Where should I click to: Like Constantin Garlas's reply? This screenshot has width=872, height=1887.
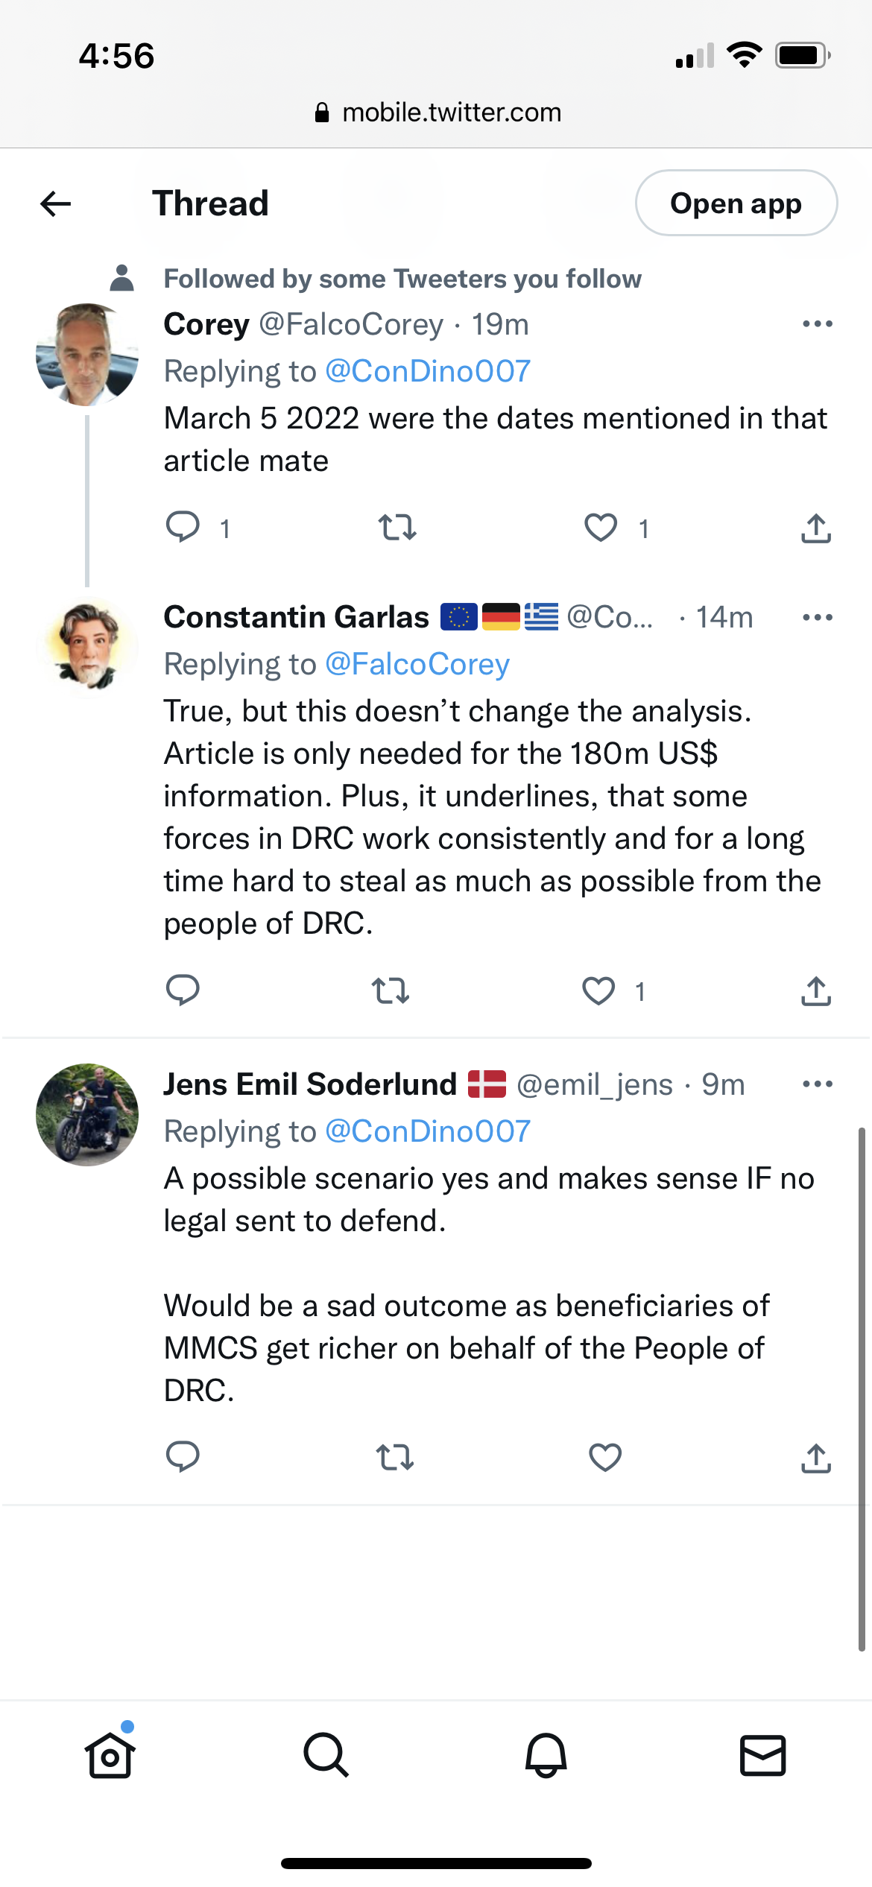[x=598, y=990]
